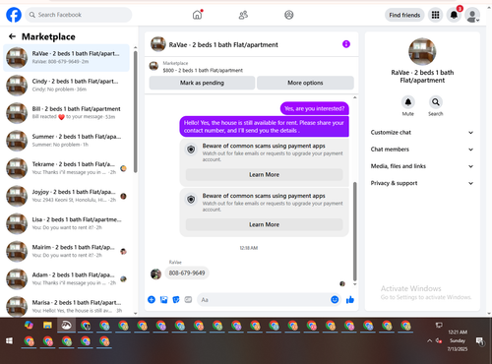Screen dimensions: 492x364
Task: Click first Learn More button
Action: click(x=264, y=175)
